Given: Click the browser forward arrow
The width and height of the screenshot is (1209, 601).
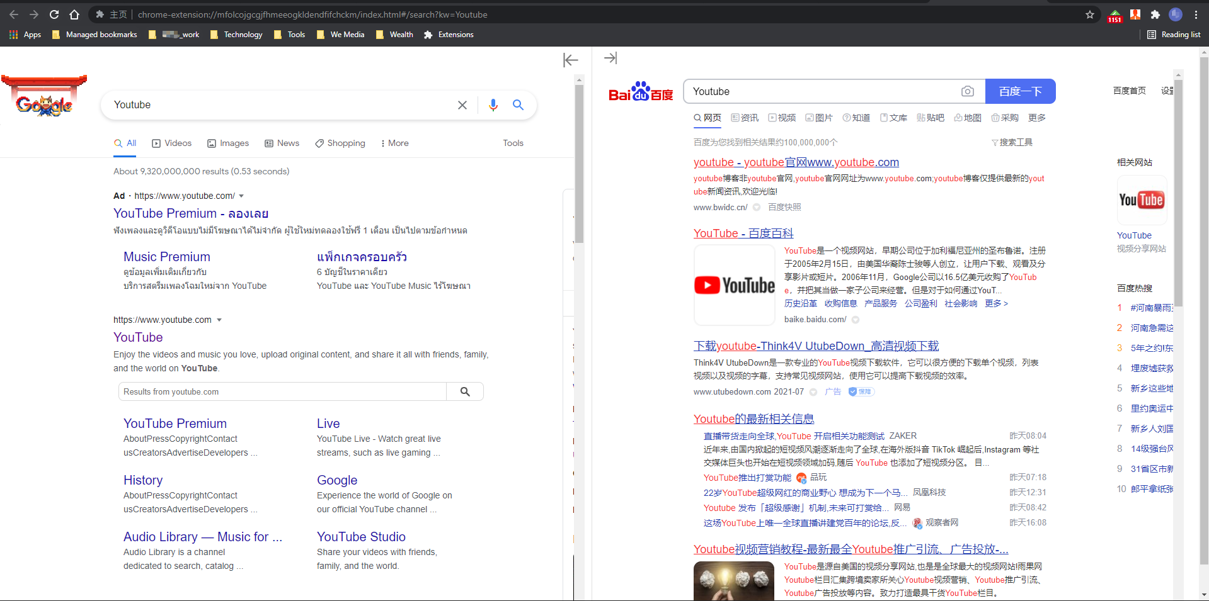Looking at the screenshot, I should [34, 14].
